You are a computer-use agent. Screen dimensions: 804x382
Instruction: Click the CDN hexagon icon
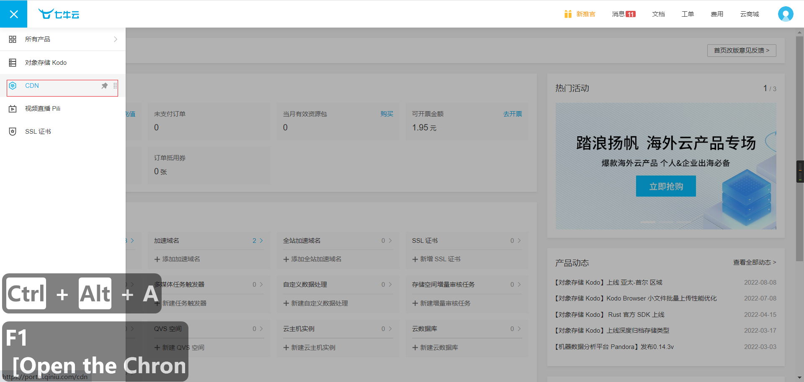tap(13, 86)
